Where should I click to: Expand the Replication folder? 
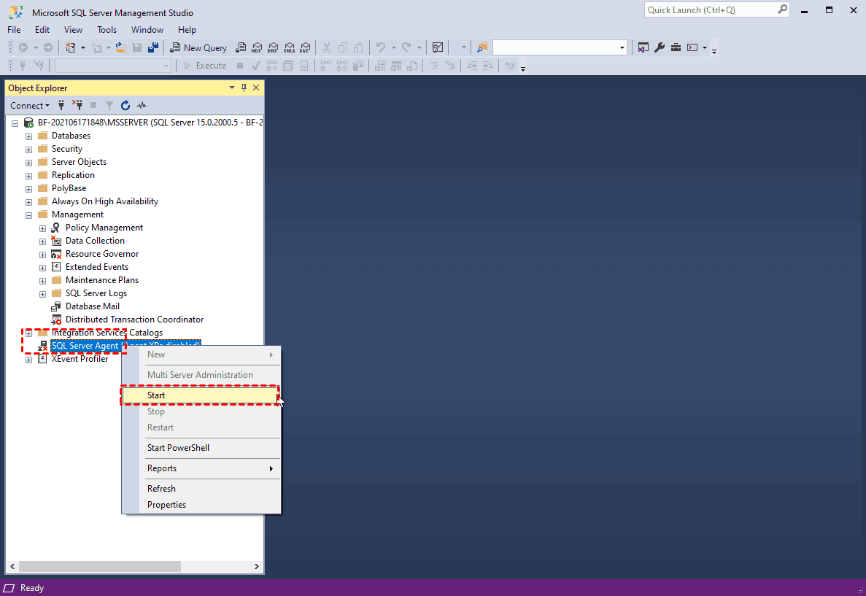click(x=28, y=176)
